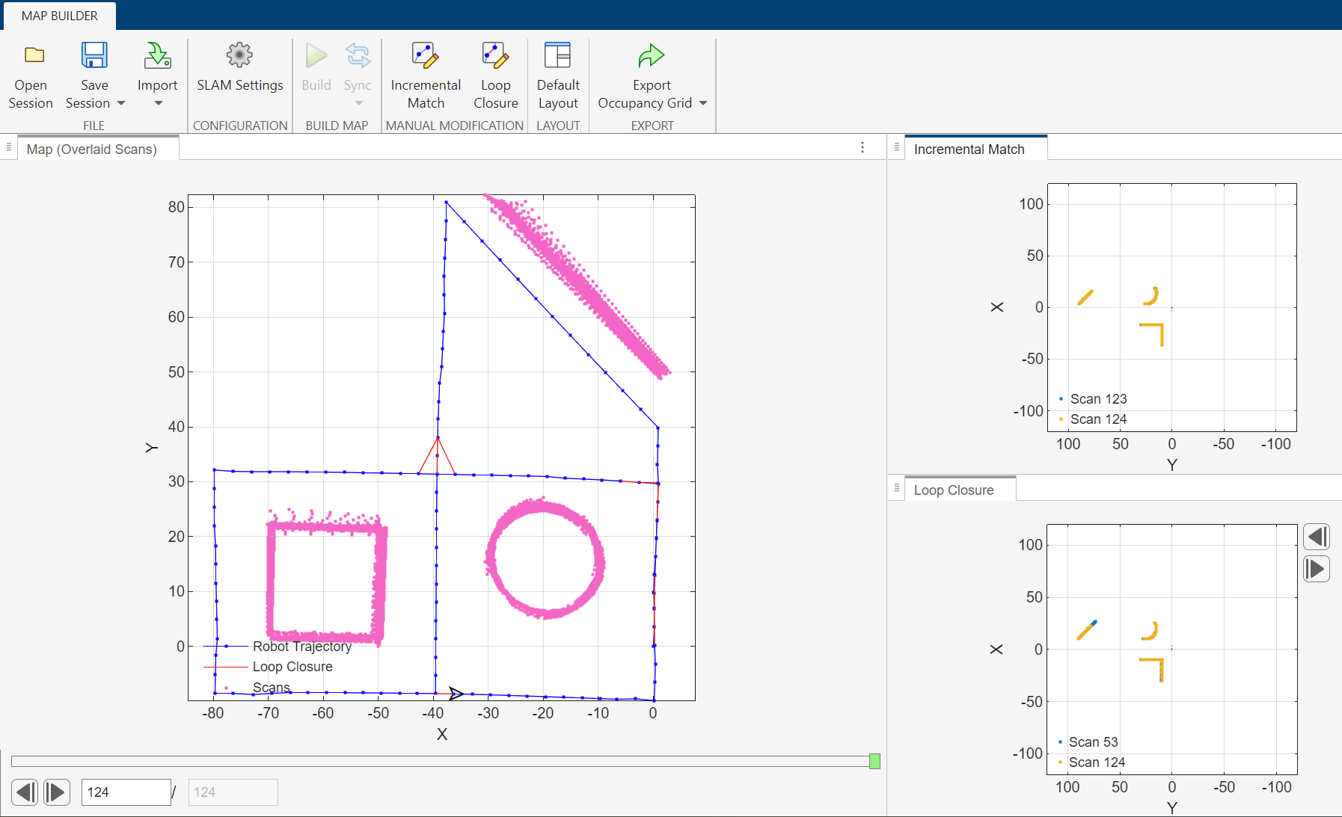Select the Loop Closure modification tool
The image size is (1342, 817).
[496, 74]
